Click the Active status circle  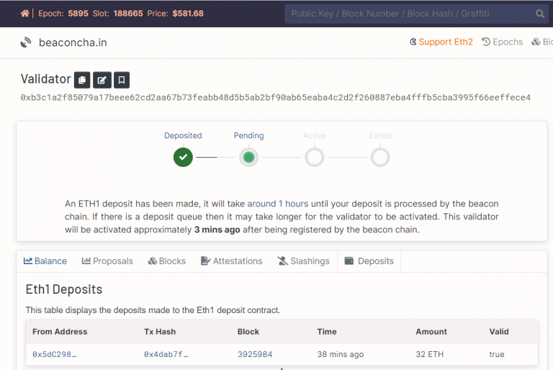pos(315,158)
